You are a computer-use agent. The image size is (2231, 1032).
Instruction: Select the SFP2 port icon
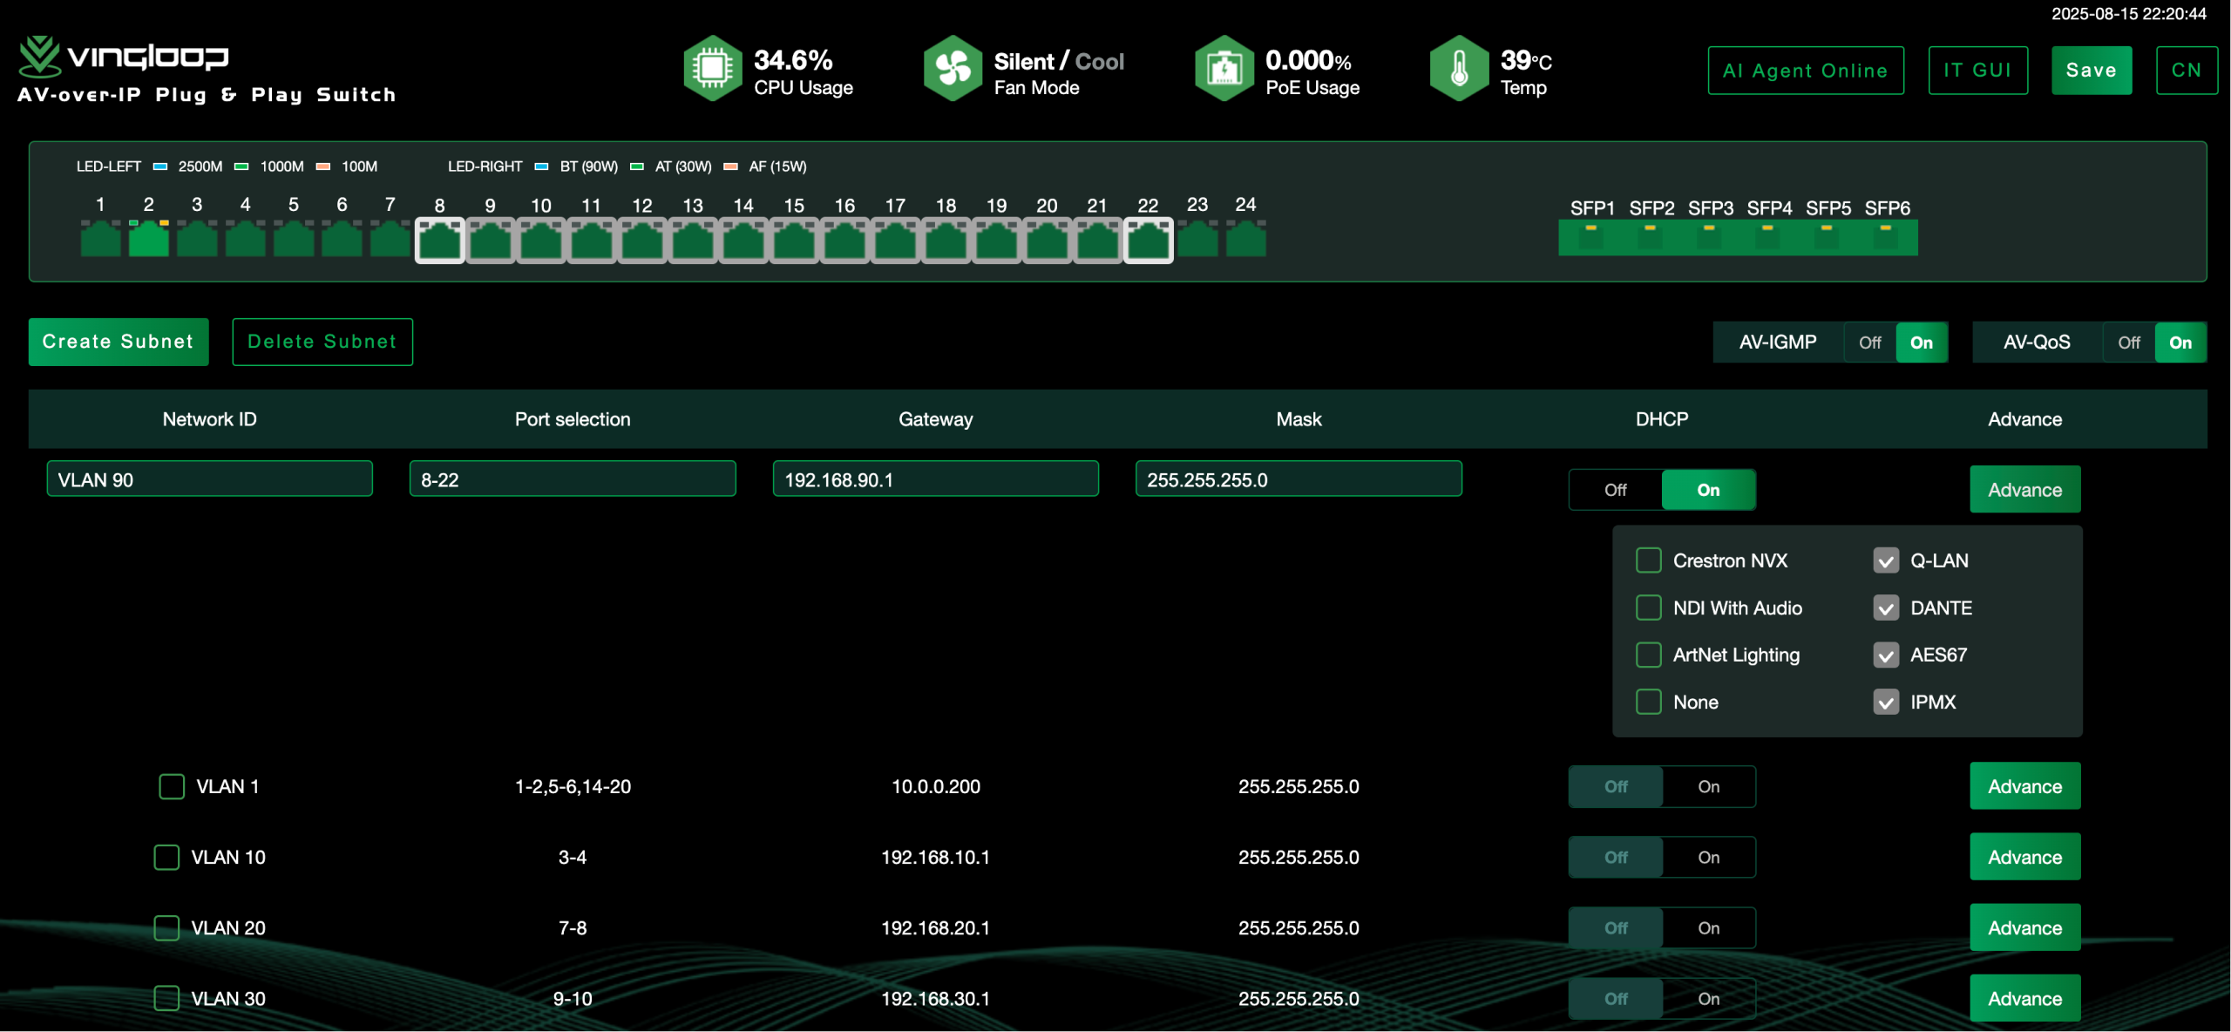(x=1650, y=237)
